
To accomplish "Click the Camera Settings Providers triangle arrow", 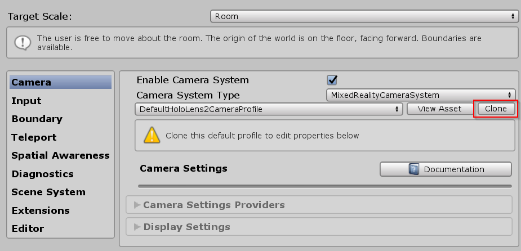I will pos(137,205).
